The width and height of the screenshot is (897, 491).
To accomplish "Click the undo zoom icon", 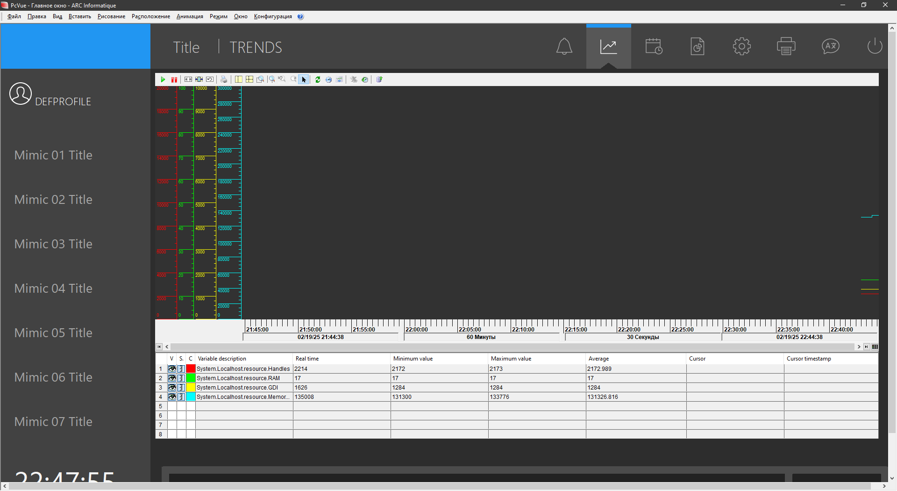I will tap(282, 79).
